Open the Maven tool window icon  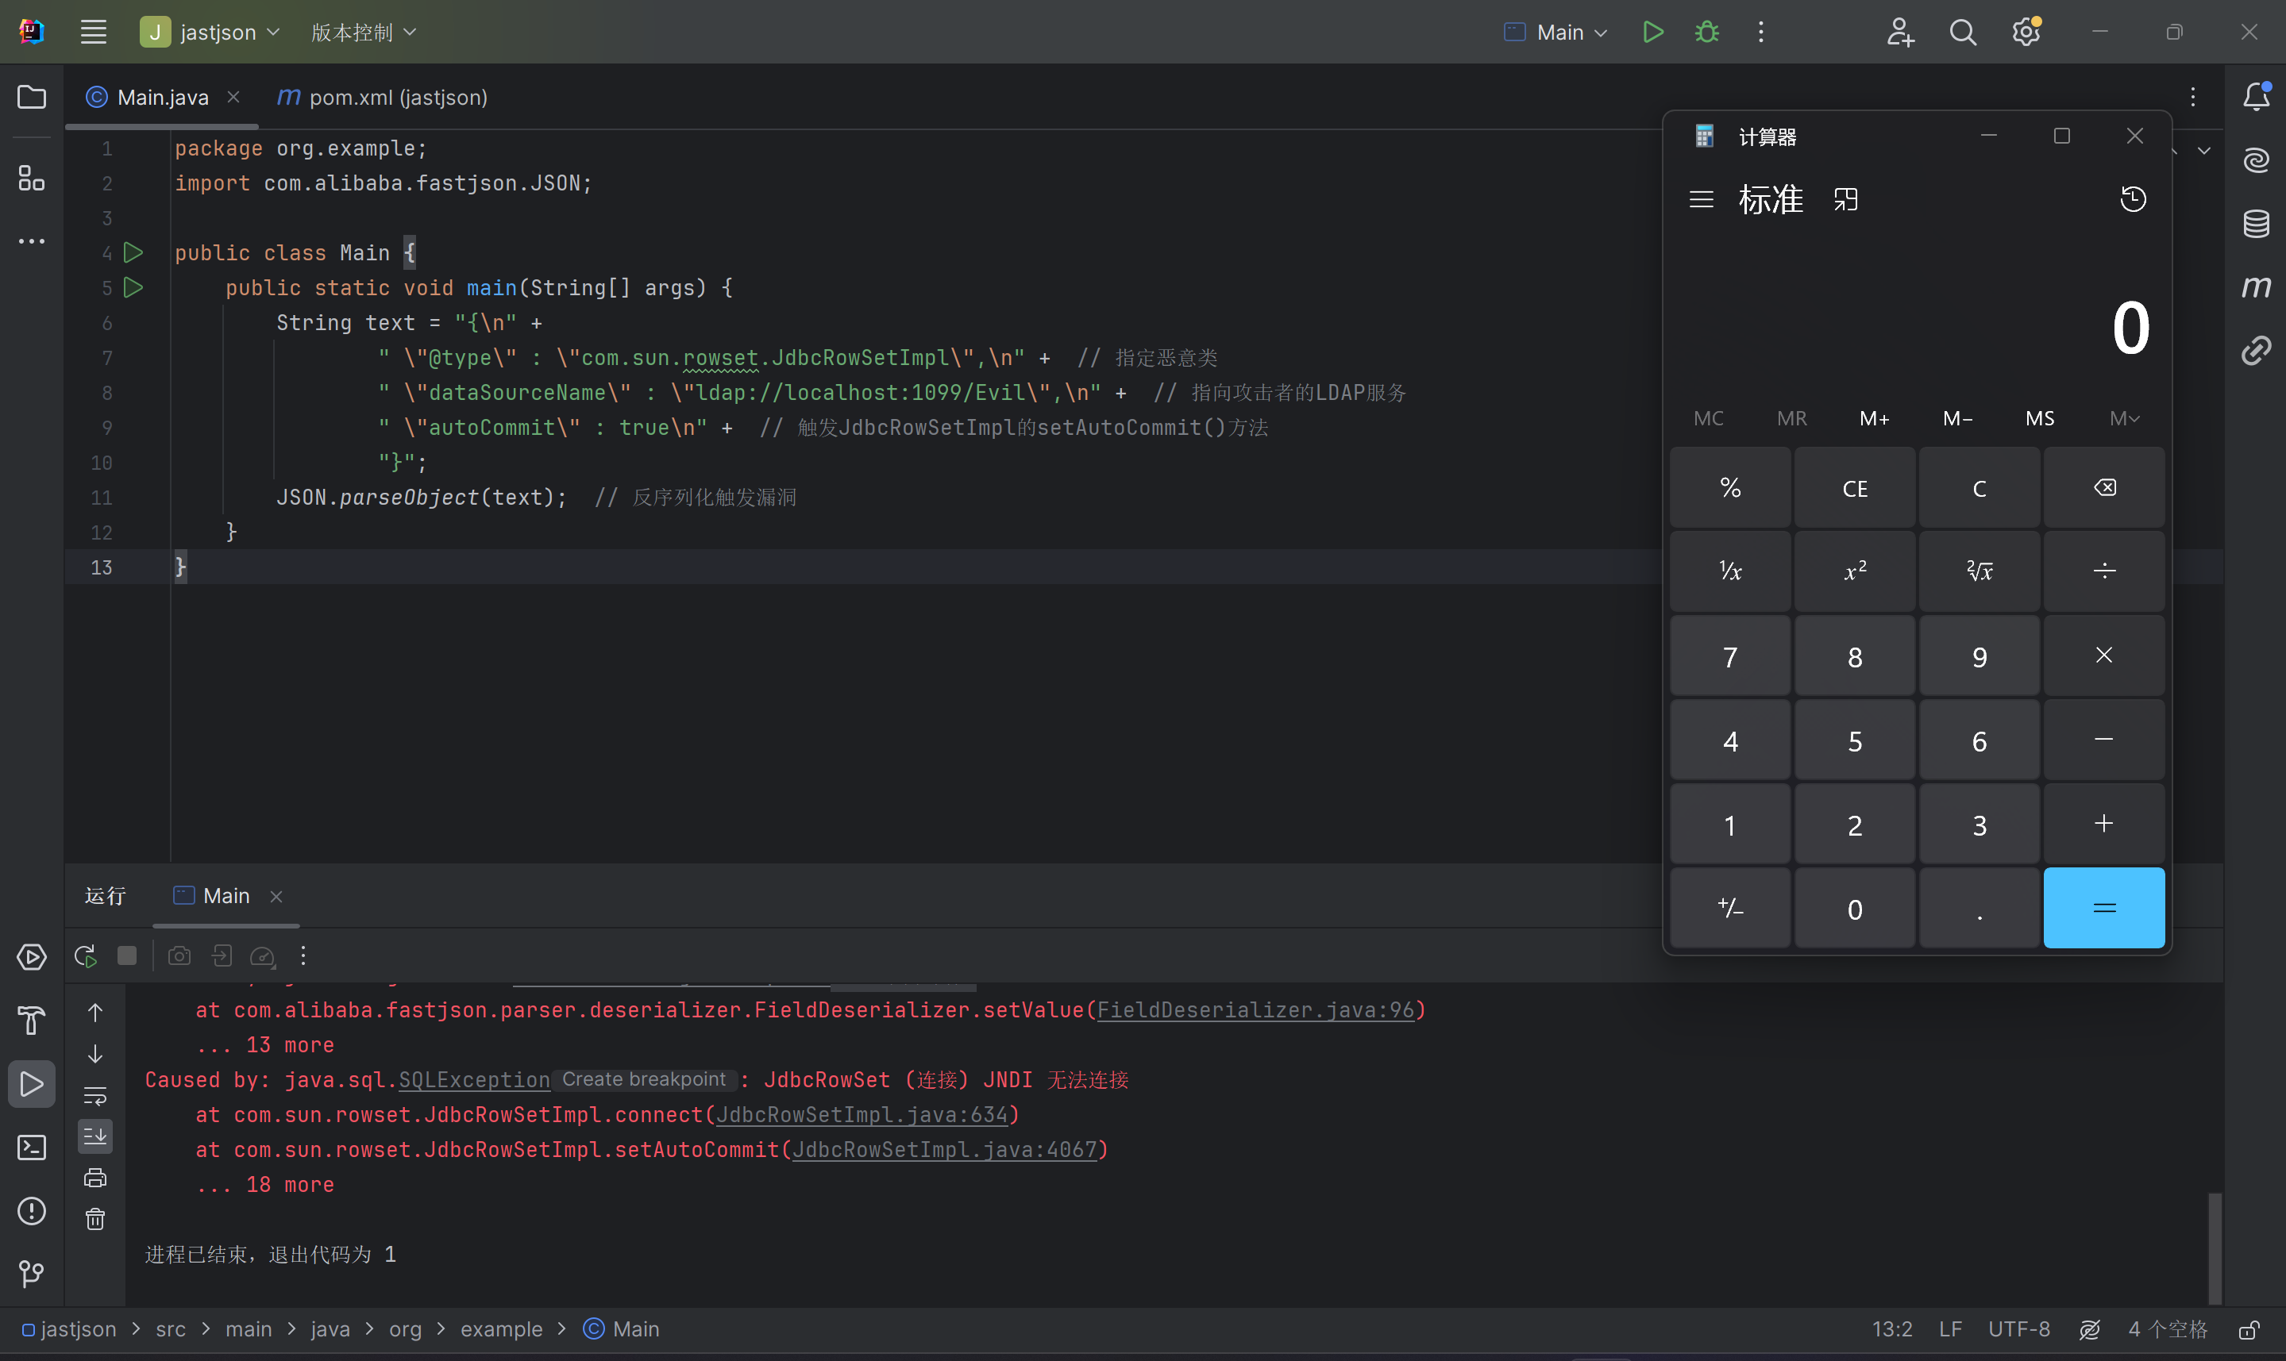(2256, 286)
